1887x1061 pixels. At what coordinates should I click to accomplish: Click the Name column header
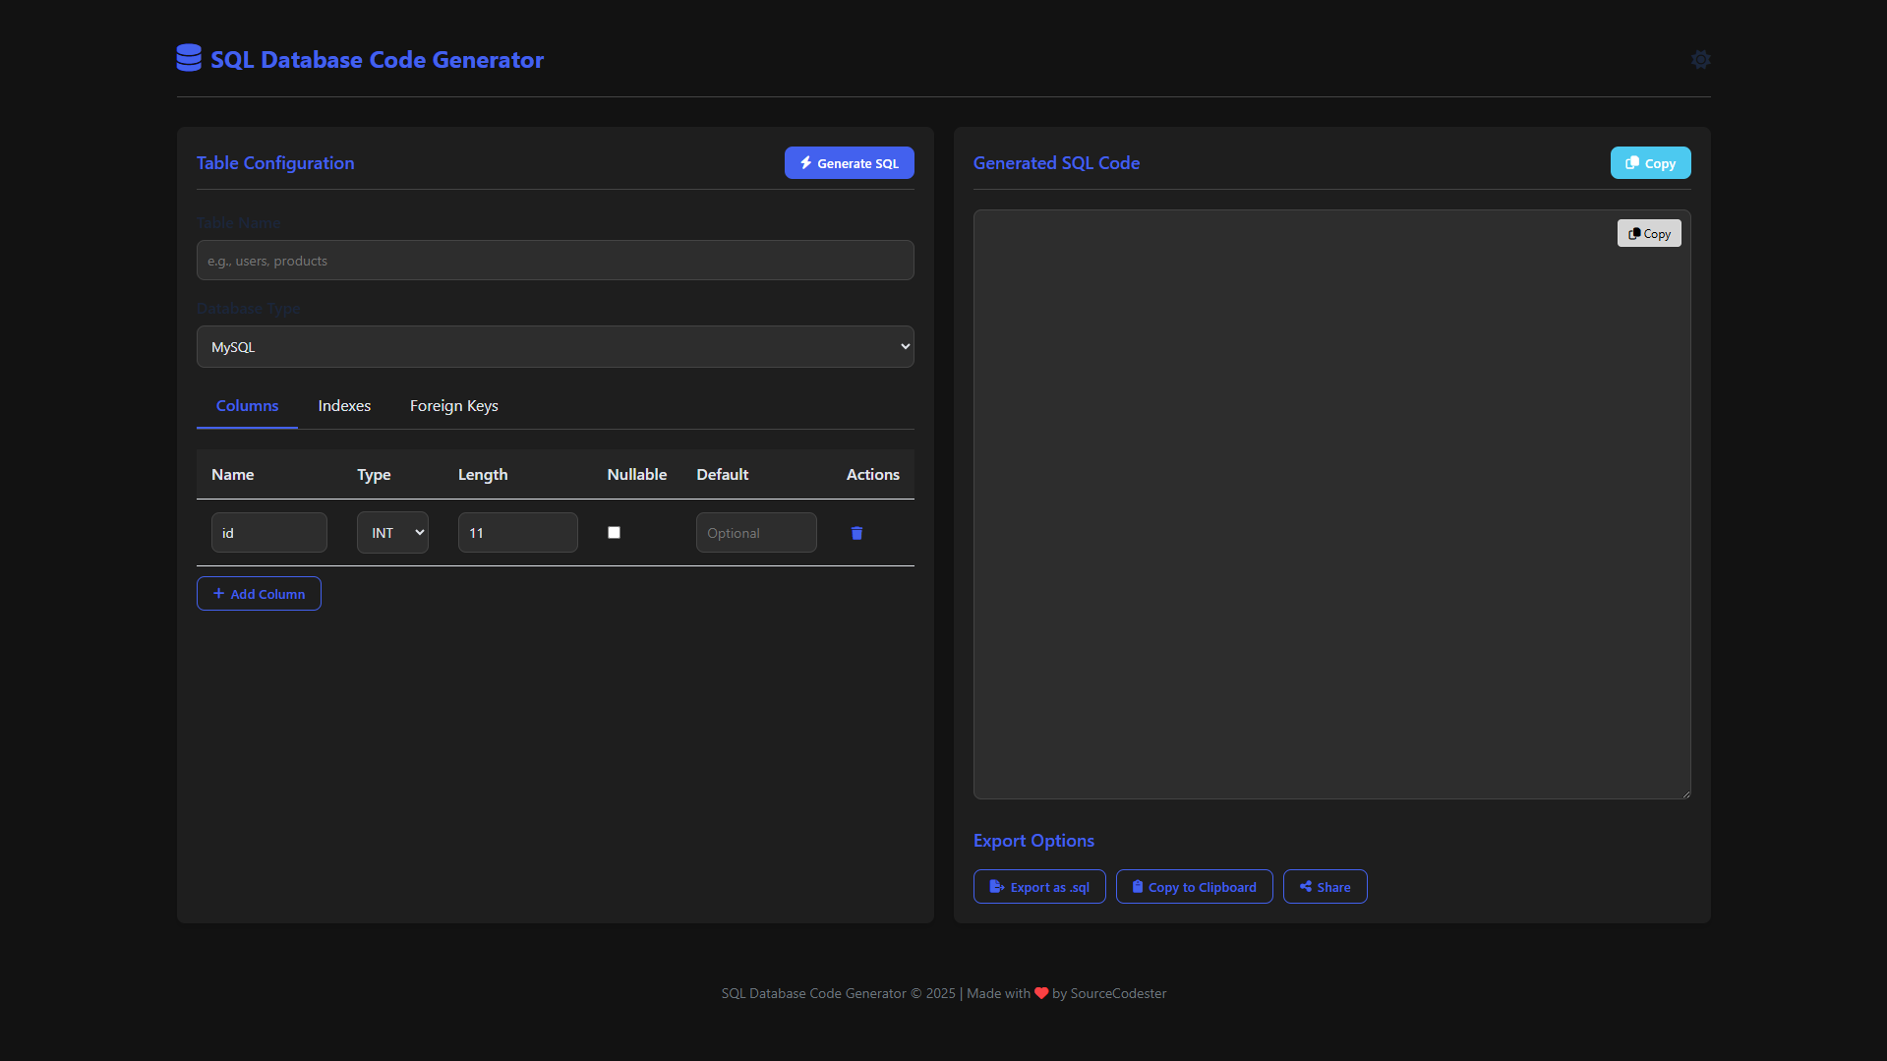point(232,475)
